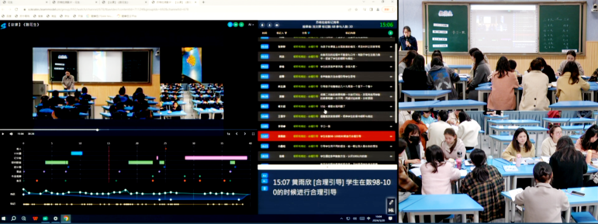The height and width of the screenshot is (224, 598).
Task: Open the Windows Start menu
Action: click(4, 219)
